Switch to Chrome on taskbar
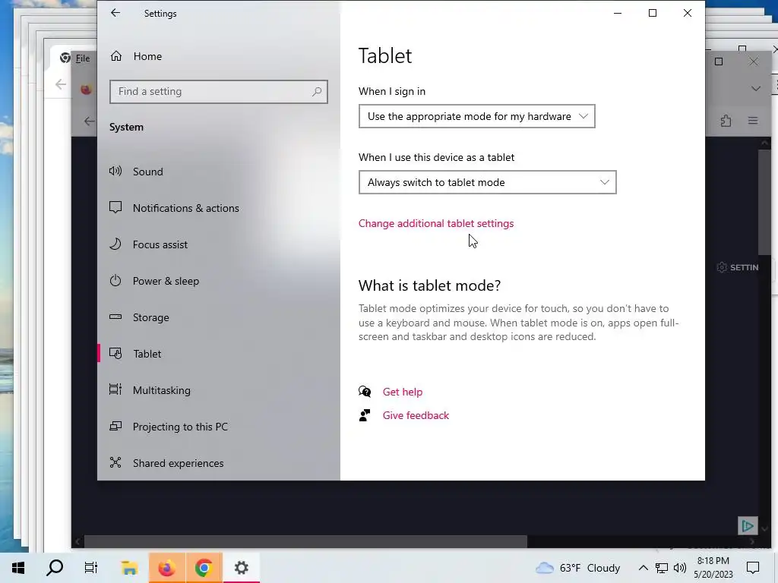The height and width of the screenshot is (583, 778). pos(204,568)
